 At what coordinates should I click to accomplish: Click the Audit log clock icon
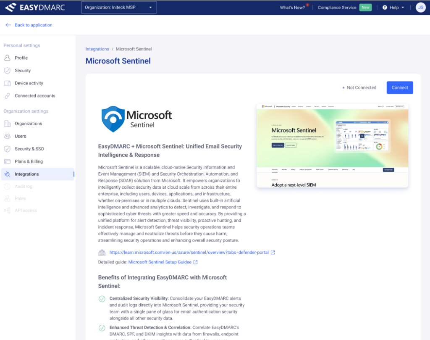8,186
